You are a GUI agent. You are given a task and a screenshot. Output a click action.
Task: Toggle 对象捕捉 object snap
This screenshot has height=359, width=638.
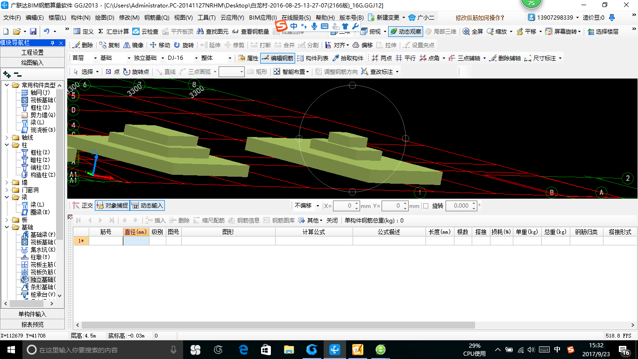[112, 205]
